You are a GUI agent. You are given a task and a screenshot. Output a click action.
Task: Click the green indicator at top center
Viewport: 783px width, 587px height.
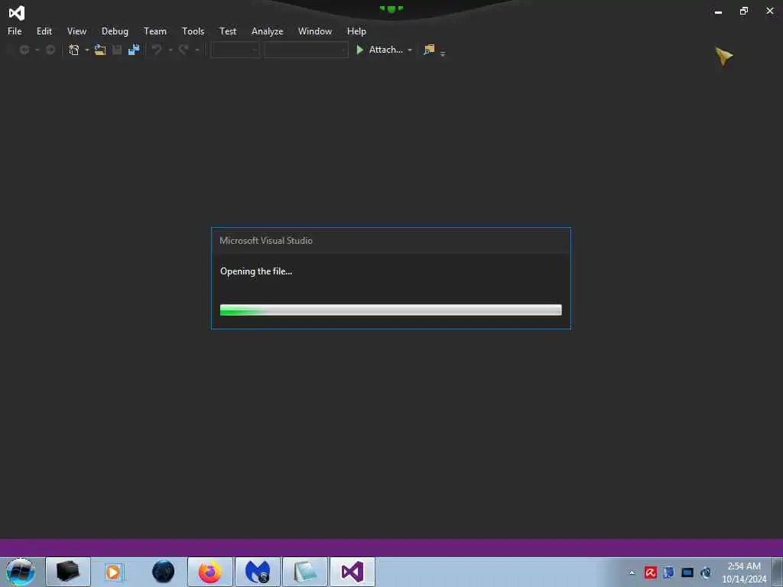(x=391, y=8)
